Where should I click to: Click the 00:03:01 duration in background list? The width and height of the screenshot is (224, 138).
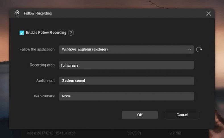[x=134, y=133]
